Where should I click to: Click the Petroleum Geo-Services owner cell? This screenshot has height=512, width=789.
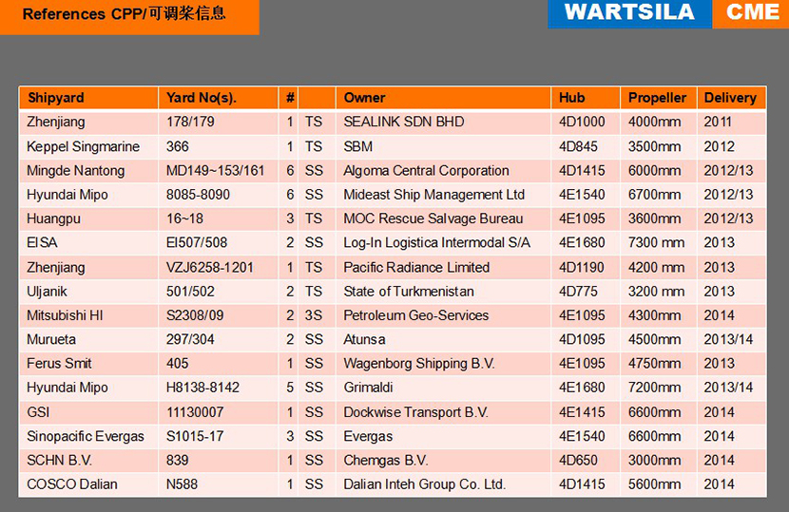click(416, 315)
